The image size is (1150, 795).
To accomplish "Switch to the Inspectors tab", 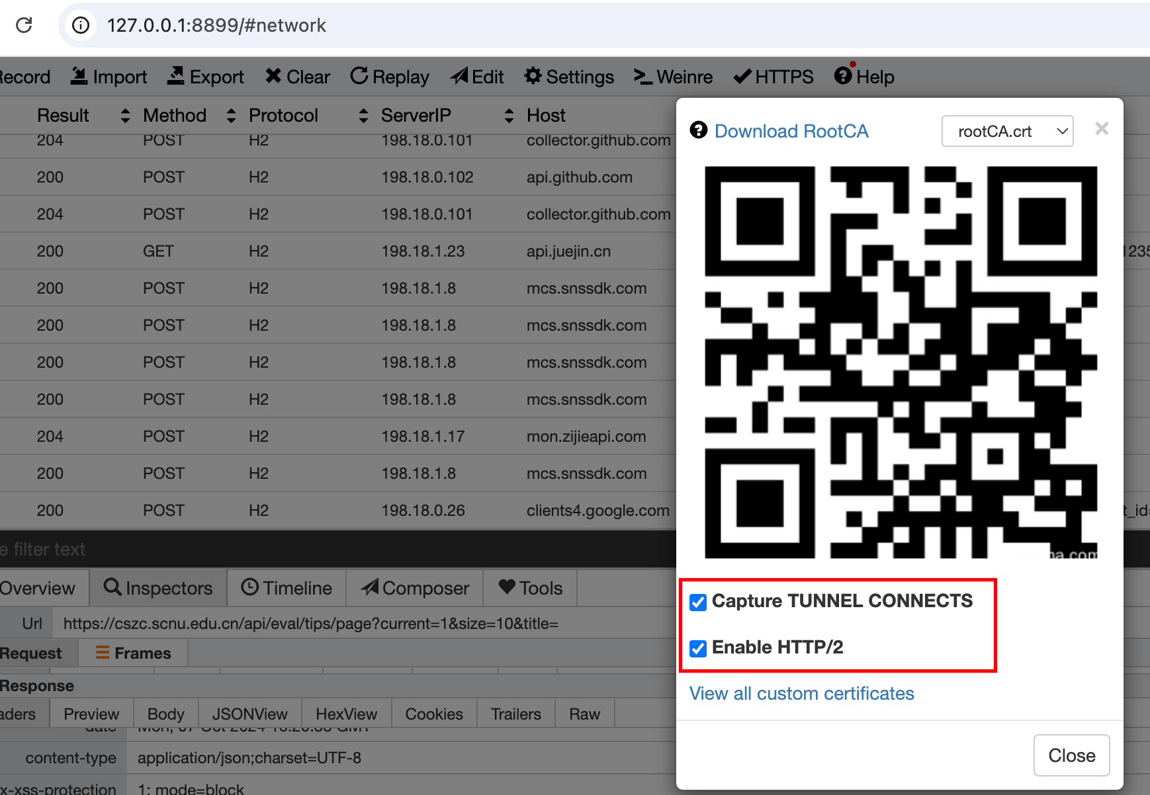I will coord(159,588).
